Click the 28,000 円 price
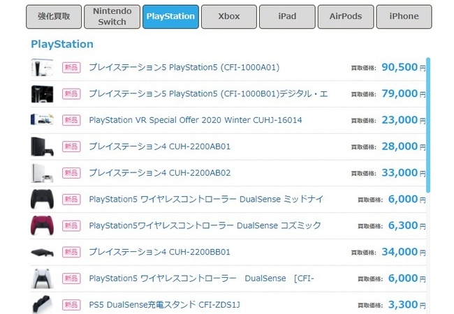Screen dimensions: 454x314 tap(404, 147)
